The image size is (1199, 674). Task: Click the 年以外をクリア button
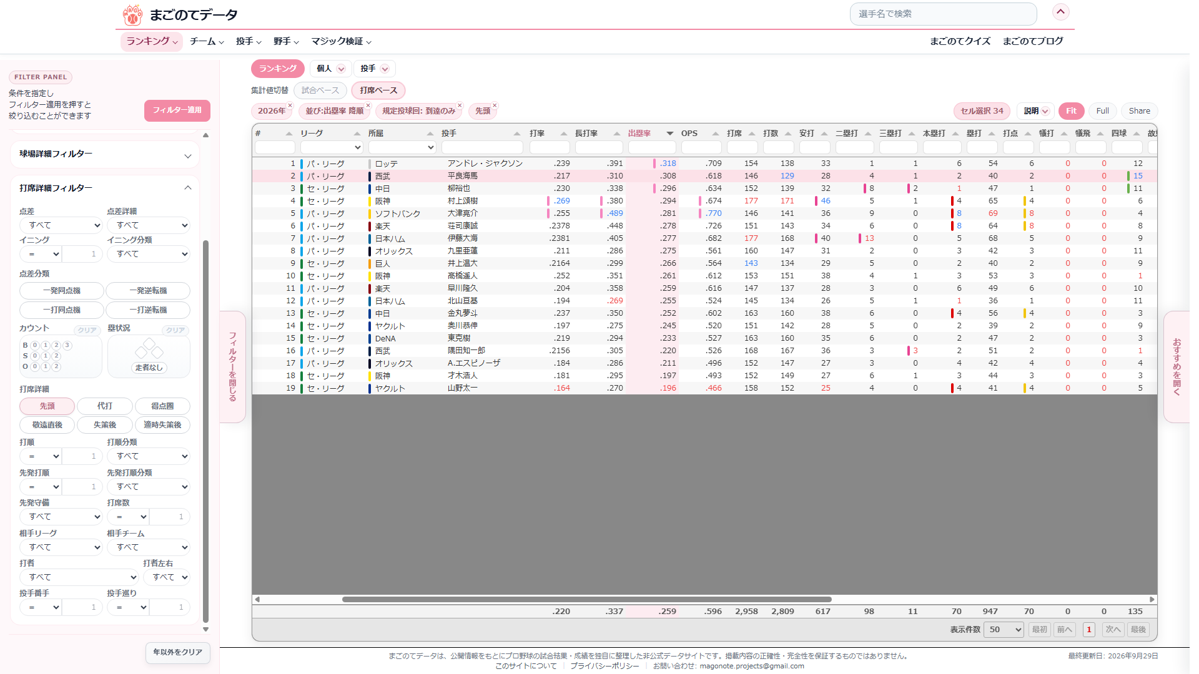pos(178,652)
